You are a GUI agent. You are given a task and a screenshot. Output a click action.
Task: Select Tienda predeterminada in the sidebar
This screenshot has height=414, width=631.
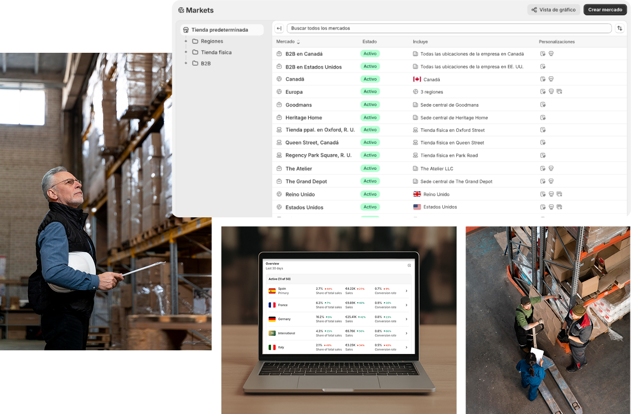click(x=219, y=30)
